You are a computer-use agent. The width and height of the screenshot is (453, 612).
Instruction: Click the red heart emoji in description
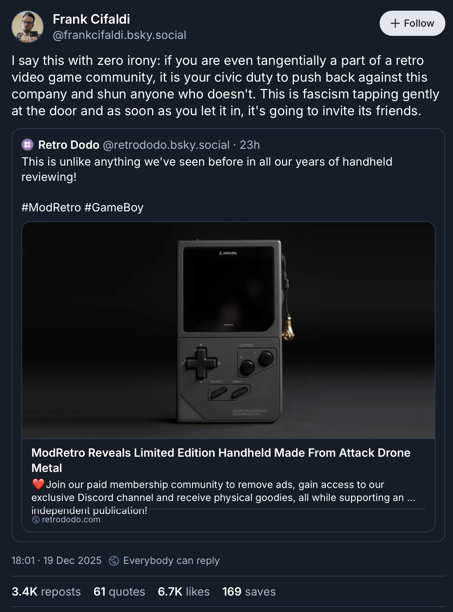click(x=38, y=484)
